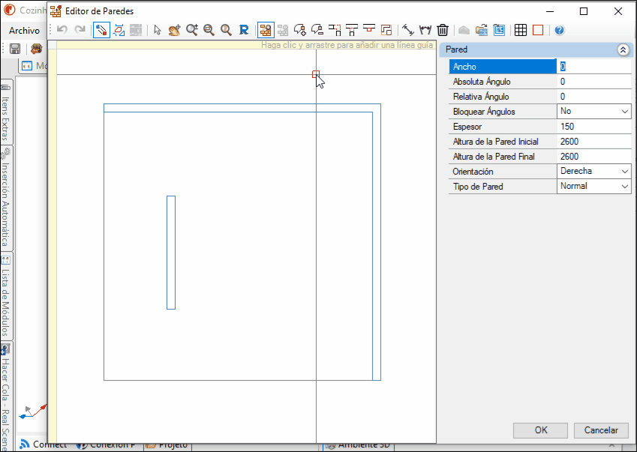
Task: Open Lista de Módulos side tab
Action: [6, 296]
